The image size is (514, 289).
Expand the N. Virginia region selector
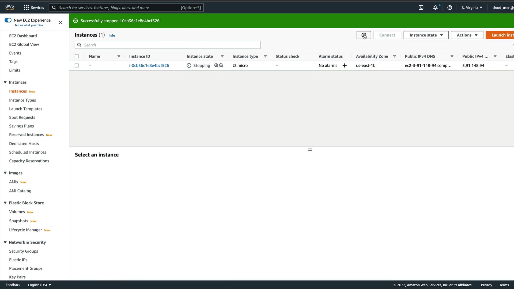pos(472,7)
